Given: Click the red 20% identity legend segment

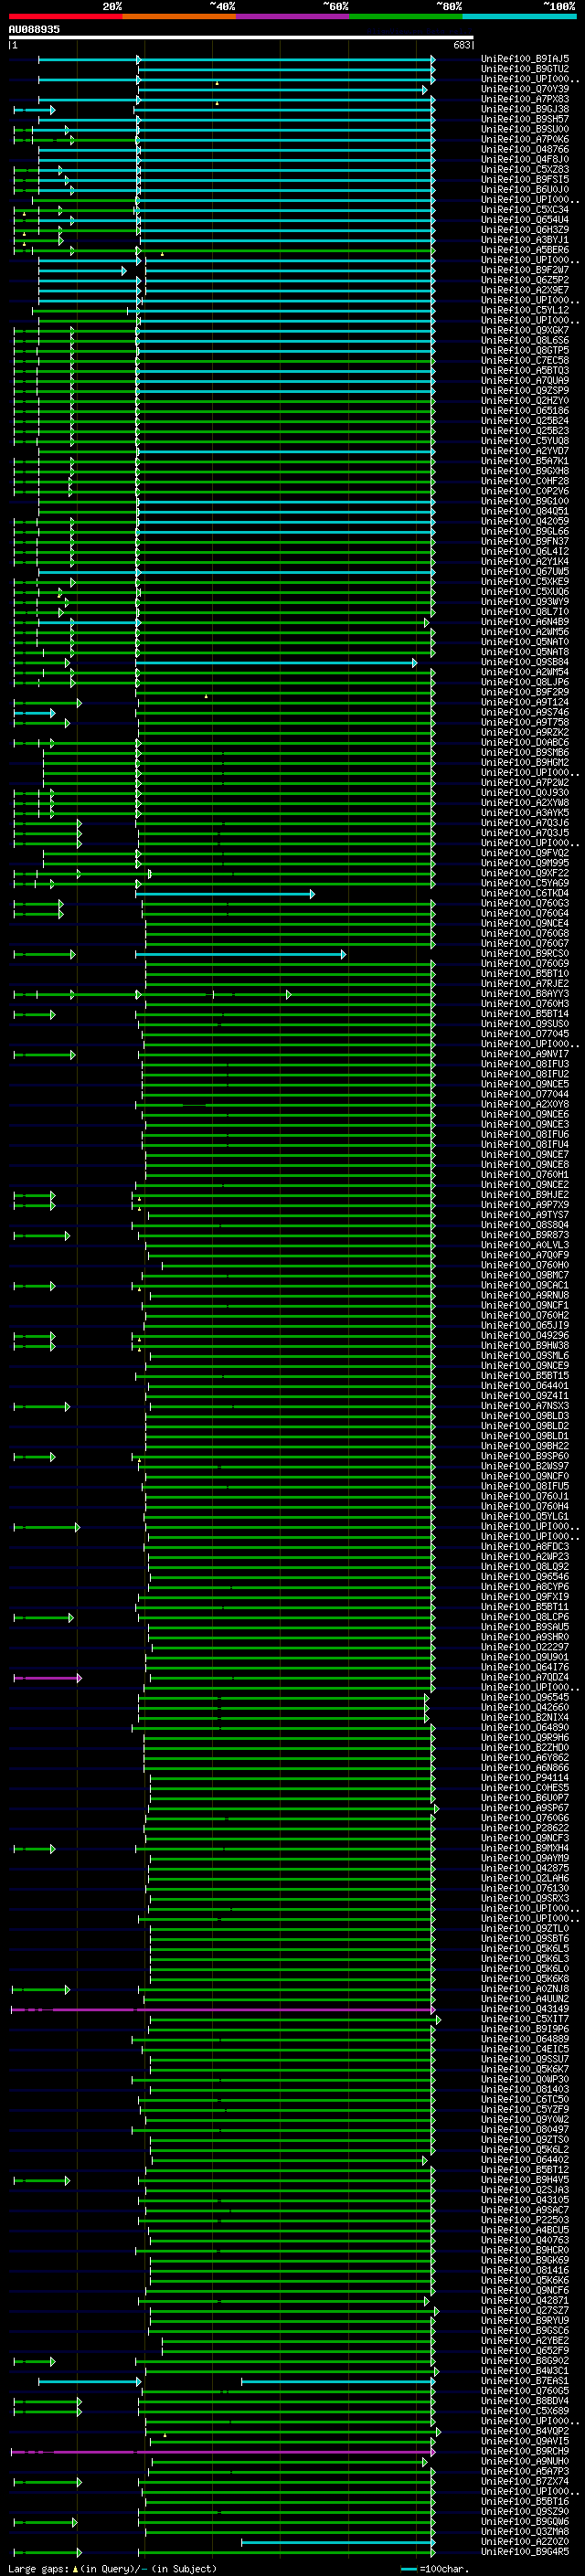Looking at the screenshot, I should [66, 16].
